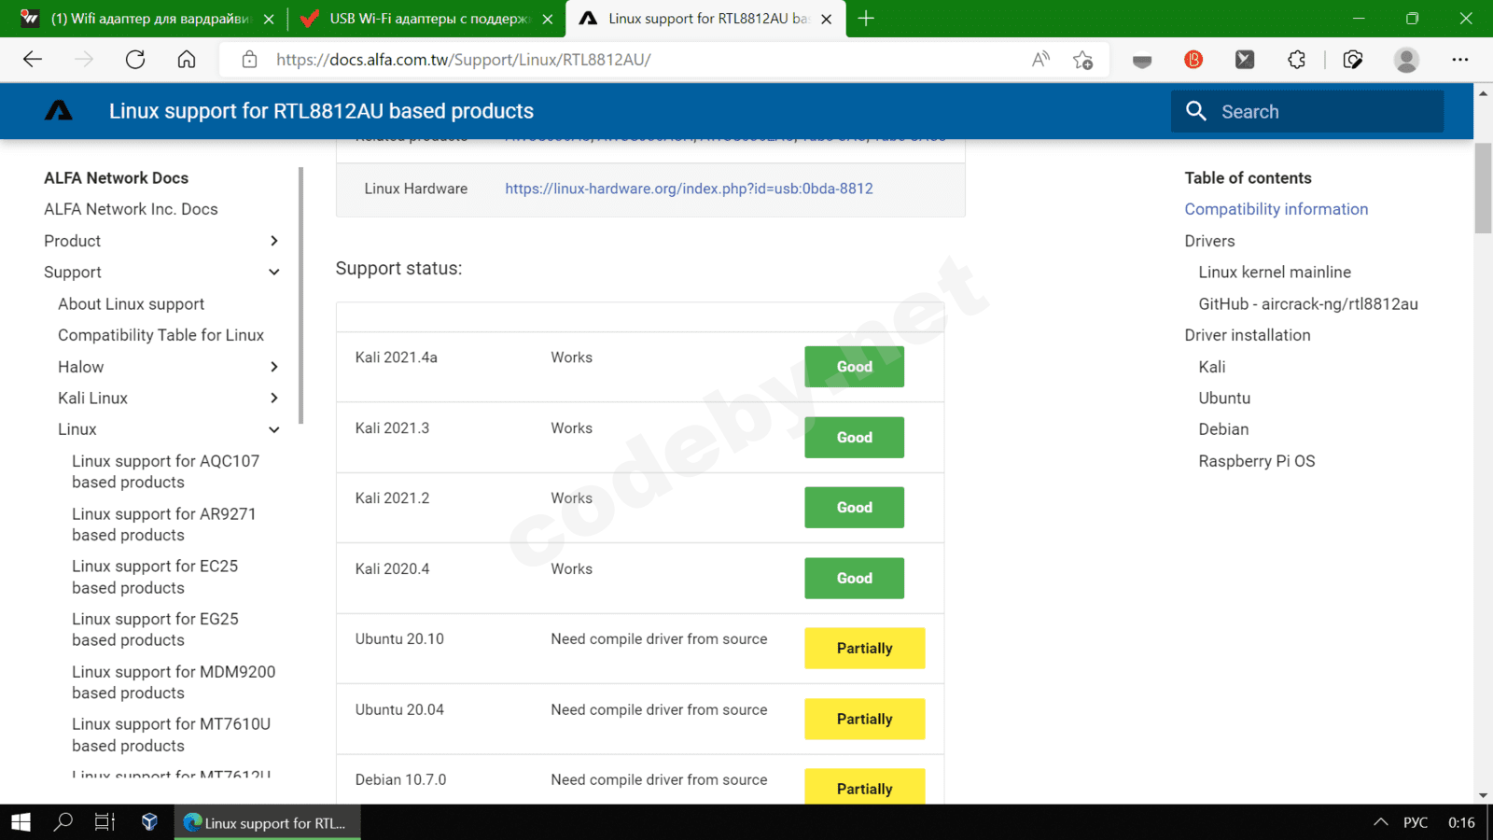
Task: Jump to Ubuntu in table of contents
Action: [1224, 399]
